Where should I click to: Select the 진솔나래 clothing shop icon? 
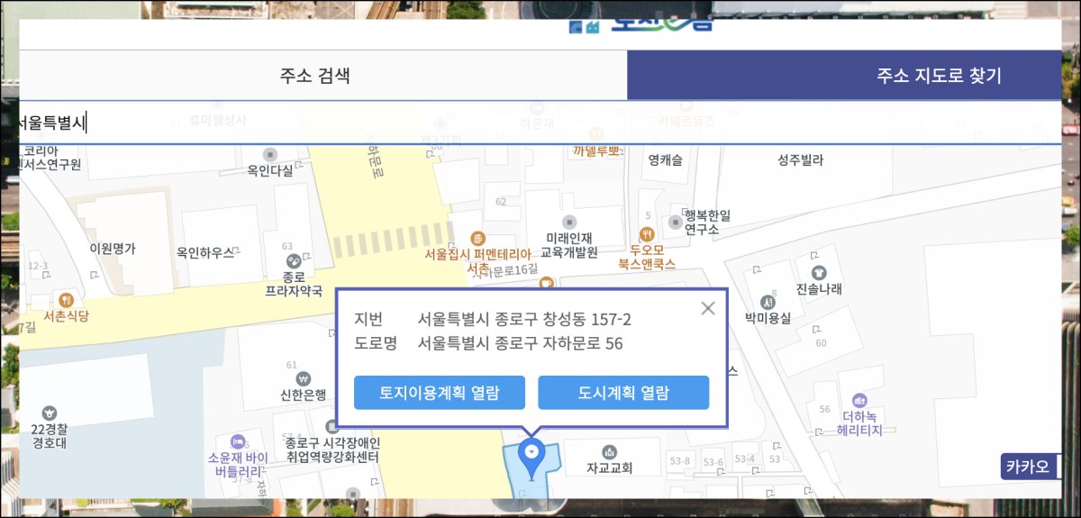(x=818, y=271)
